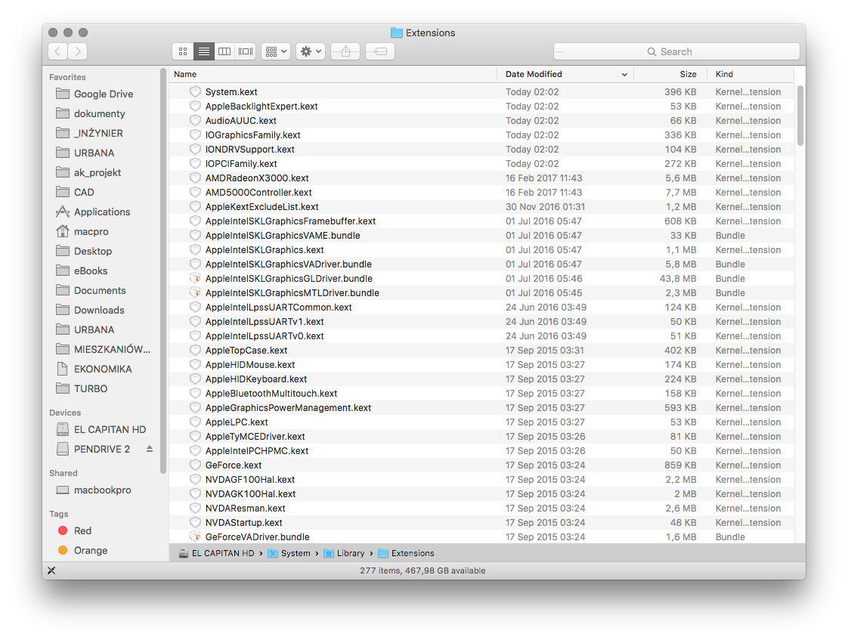848x640 pixels.
Task: Click Extensions in path bar
Action: 406,553
